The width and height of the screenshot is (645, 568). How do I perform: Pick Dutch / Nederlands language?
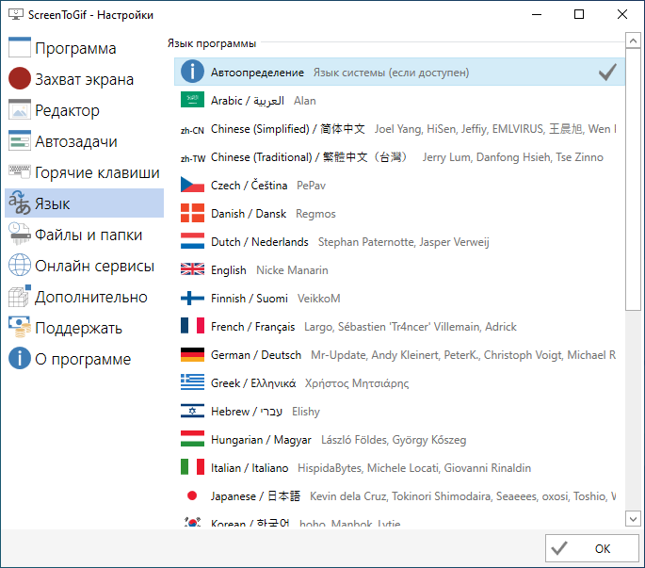[x=399, y=241]
